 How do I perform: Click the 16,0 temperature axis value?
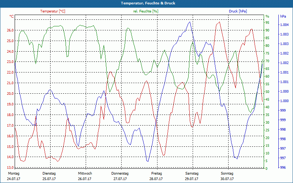pos(11,136)
